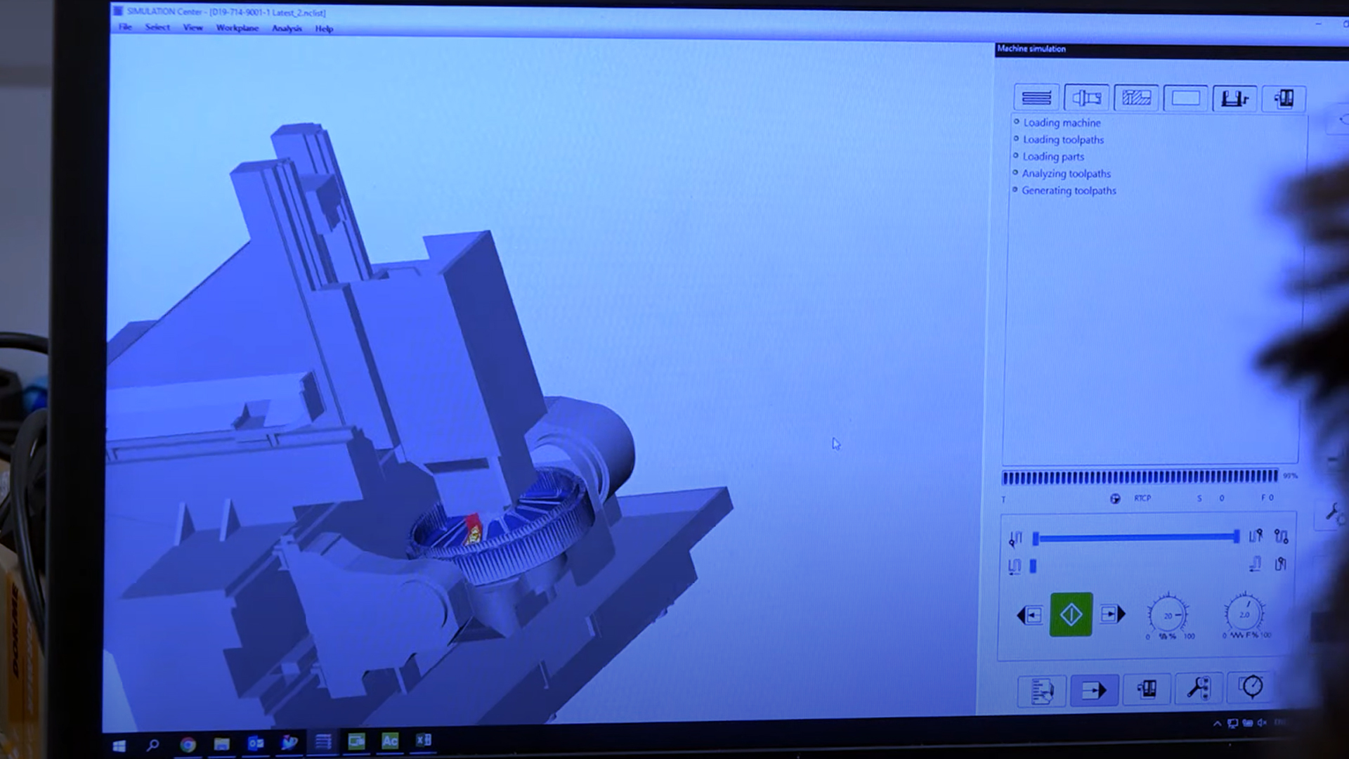Select the tool holder icon
This screenshot has width=1349, height=759.
1086,98
